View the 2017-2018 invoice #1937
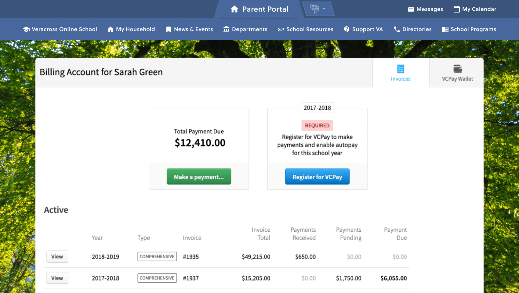The height and width of the screenshot is (293, 519). [57, 278]
